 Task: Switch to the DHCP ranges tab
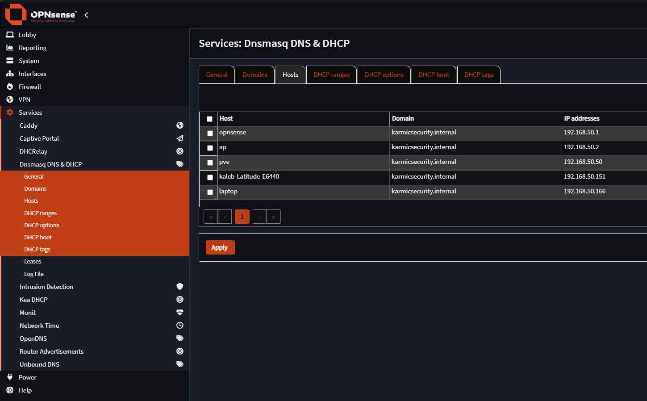pos(332,75)
